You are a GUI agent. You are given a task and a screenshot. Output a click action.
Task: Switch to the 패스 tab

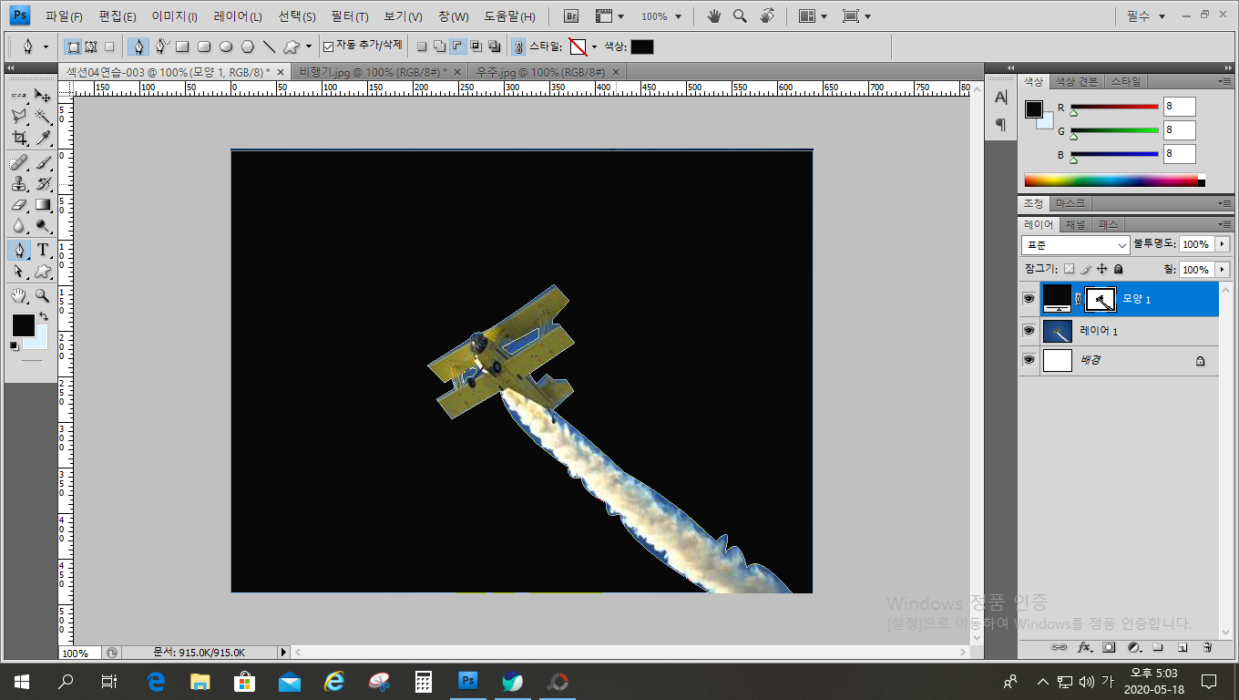point(1108,224)
